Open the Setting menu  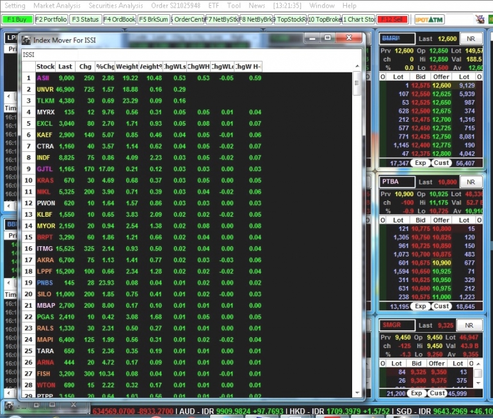tap(15, 6)
